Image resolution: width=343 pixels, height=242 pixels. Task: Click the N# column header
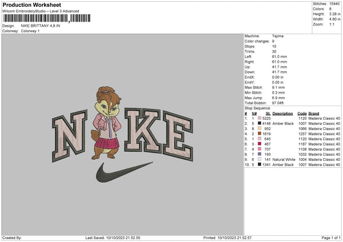254,114
